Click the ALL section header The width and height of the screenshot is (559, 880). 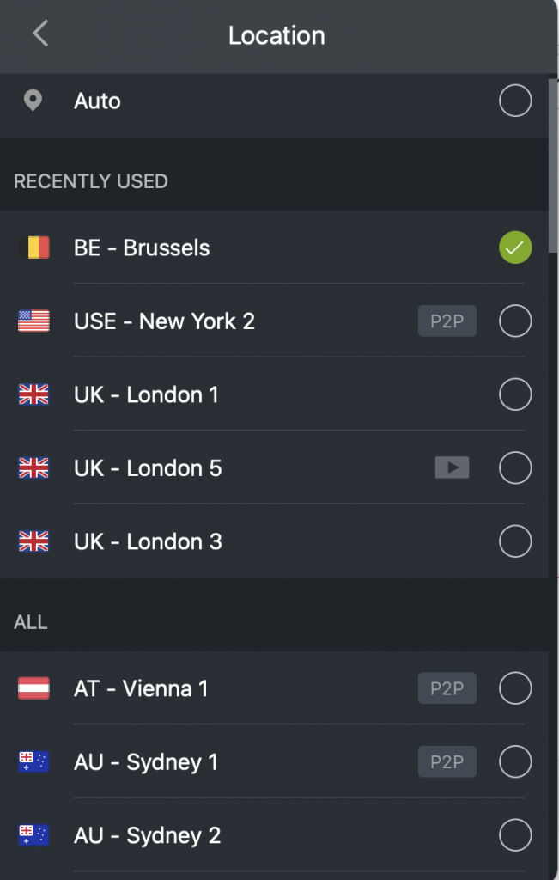click(x=30, y=621)
